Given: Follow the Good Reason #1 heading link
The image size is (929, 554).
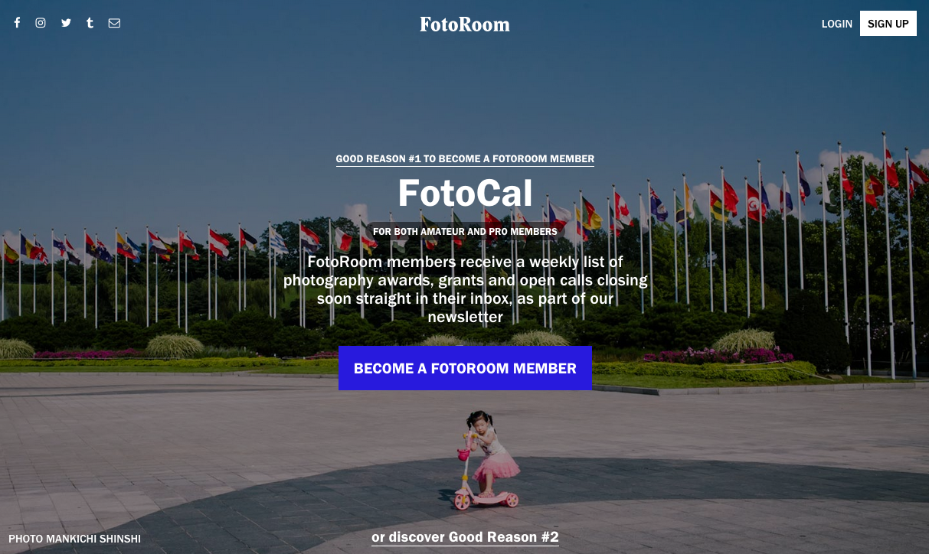Looking at the screenshot, I should tap(465, 159).
